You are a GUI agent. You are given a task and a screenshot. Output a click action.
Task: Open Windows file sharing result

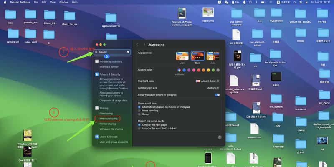(x=111, y=129)
